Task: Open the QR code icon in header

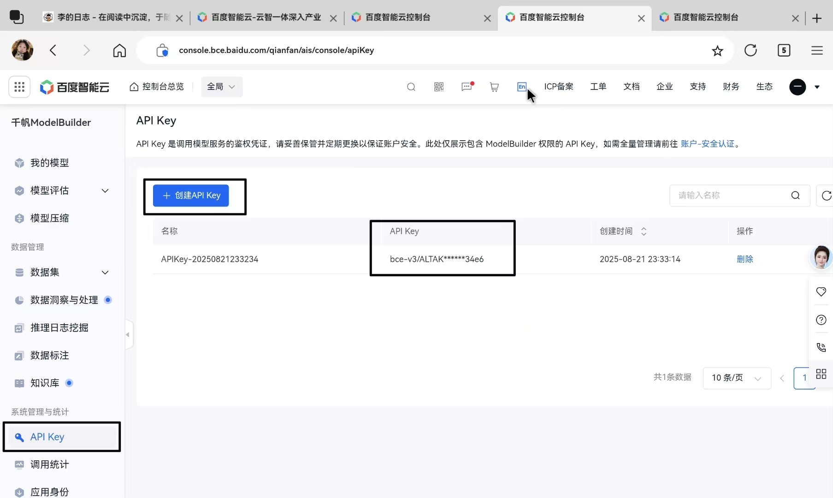Action: tap(439, 87)
